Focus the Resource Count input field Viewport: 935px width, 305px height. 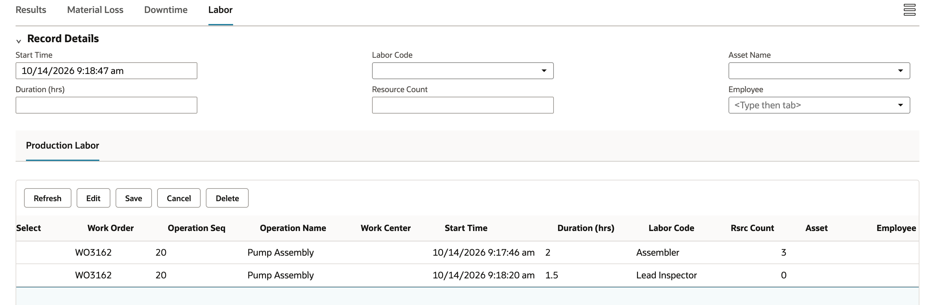coord(463,105)
